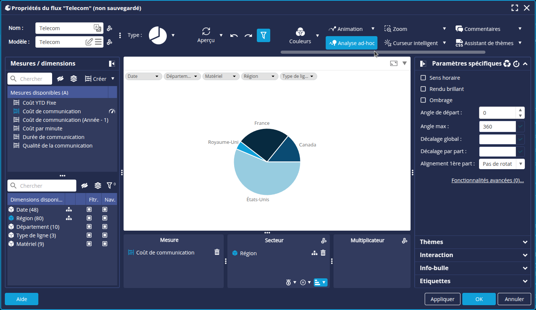Open the Fonctionnalités avancées link

[487, 180]
